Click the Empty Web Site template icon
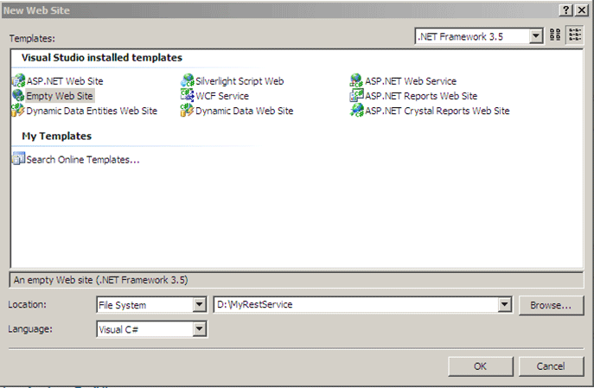 19,96
